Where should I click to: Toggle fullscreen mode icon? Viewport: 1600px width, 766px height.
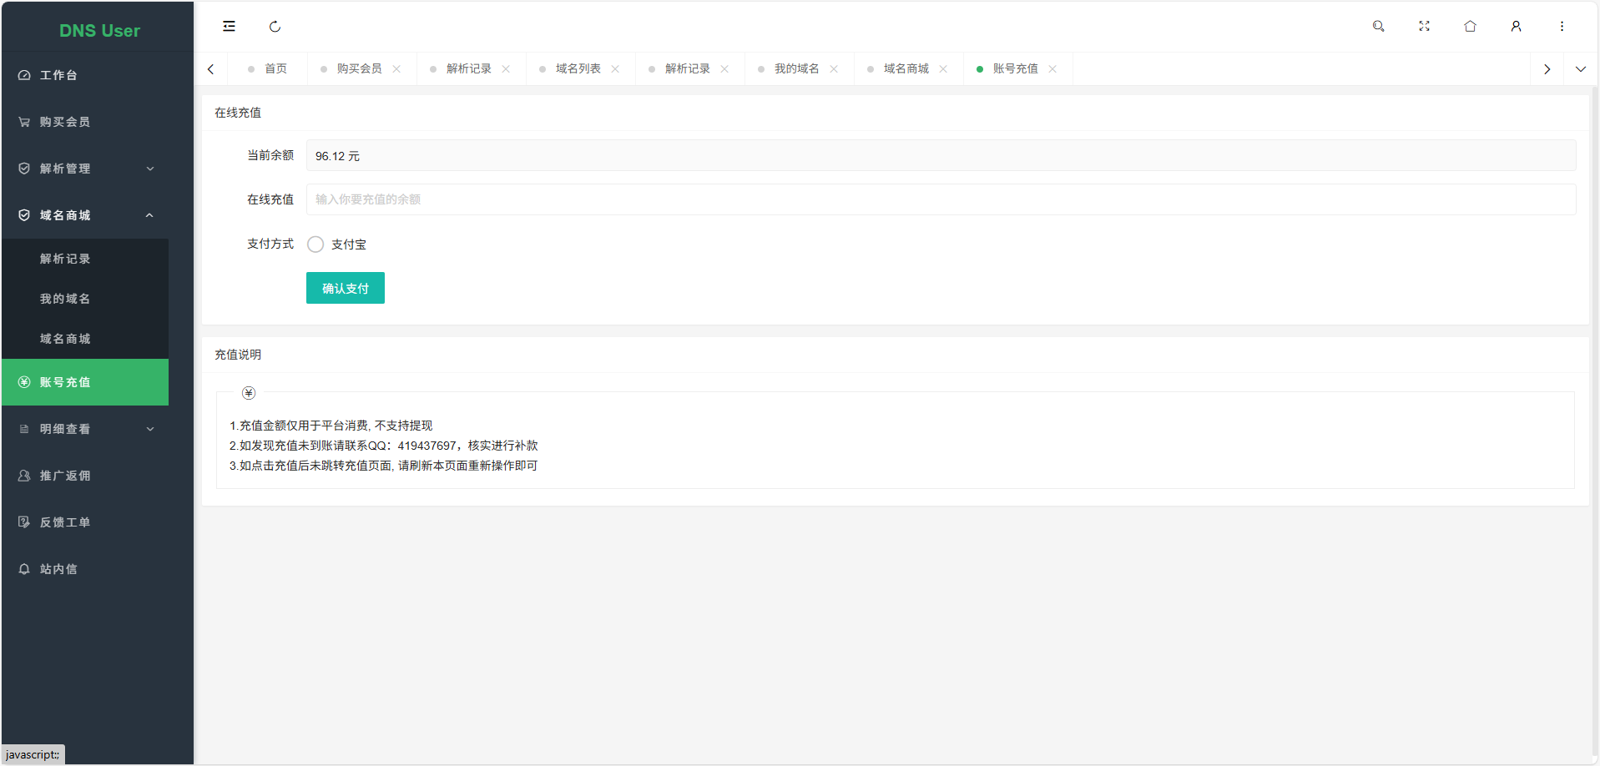tap(1424, 27)
